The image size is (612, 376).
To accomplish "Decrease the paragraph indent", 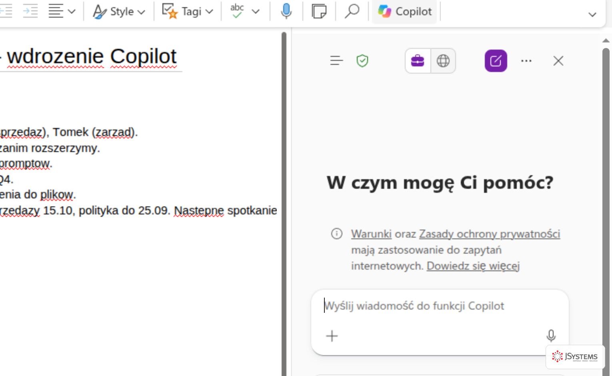I will [6, 11].
